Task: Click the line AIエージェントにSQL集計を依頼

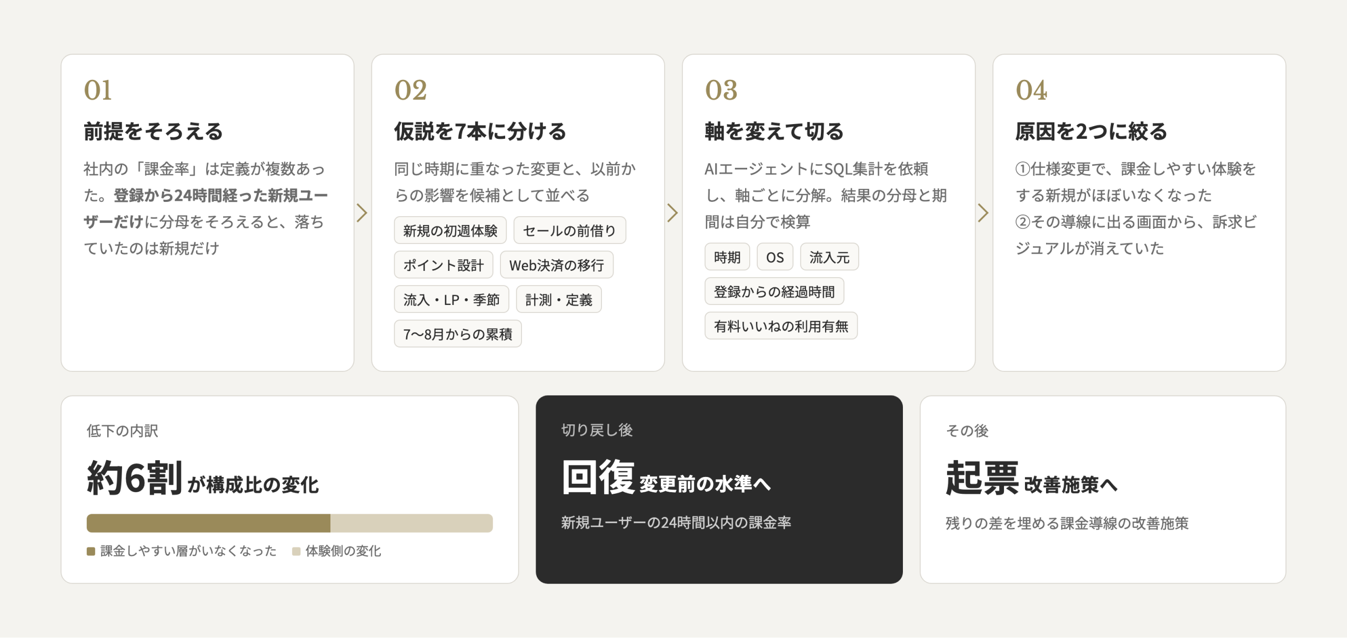Action: 816,169
